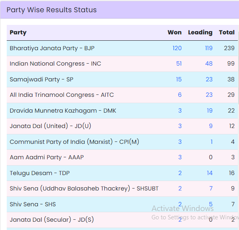
Task: View Samajwadi Party leading count 23
Action: point(209,79)
